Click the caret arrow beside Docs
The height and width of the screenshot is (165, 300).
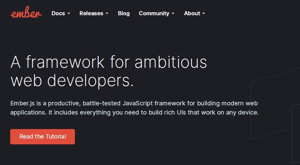click(69, 14)
